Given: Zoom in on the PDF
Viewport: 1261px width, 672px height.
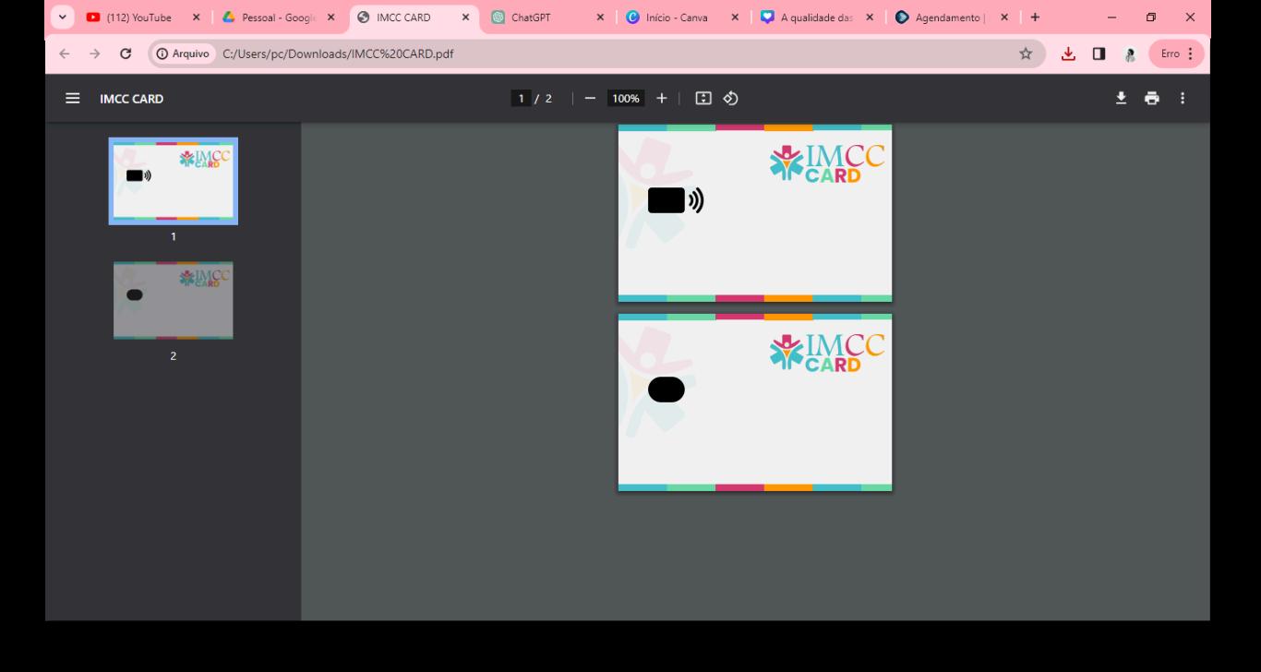Looking at the screenshot, I should [661, 99].
